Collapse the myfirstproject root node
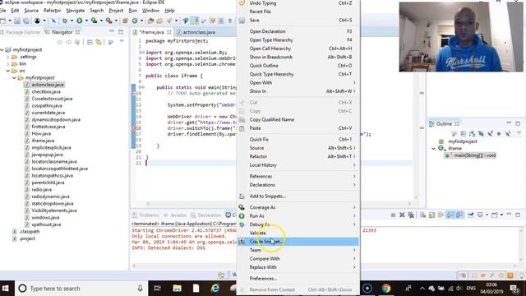Image resolution: width=526 pixels, height=296 pixels. click(2, 49)
